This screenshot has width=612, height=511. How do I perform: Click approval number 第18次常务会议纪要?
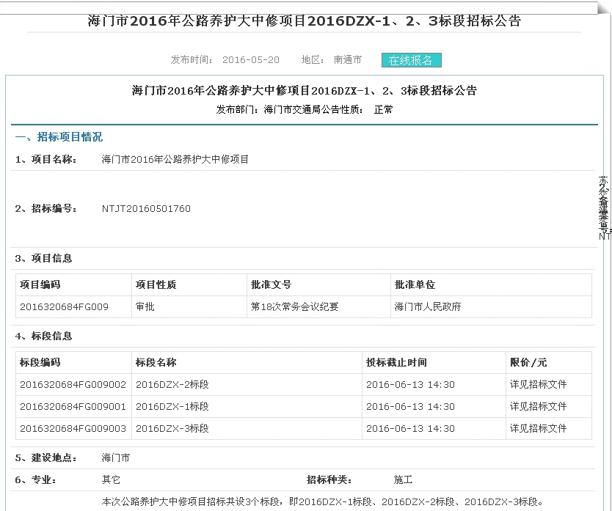click(294, 306)
